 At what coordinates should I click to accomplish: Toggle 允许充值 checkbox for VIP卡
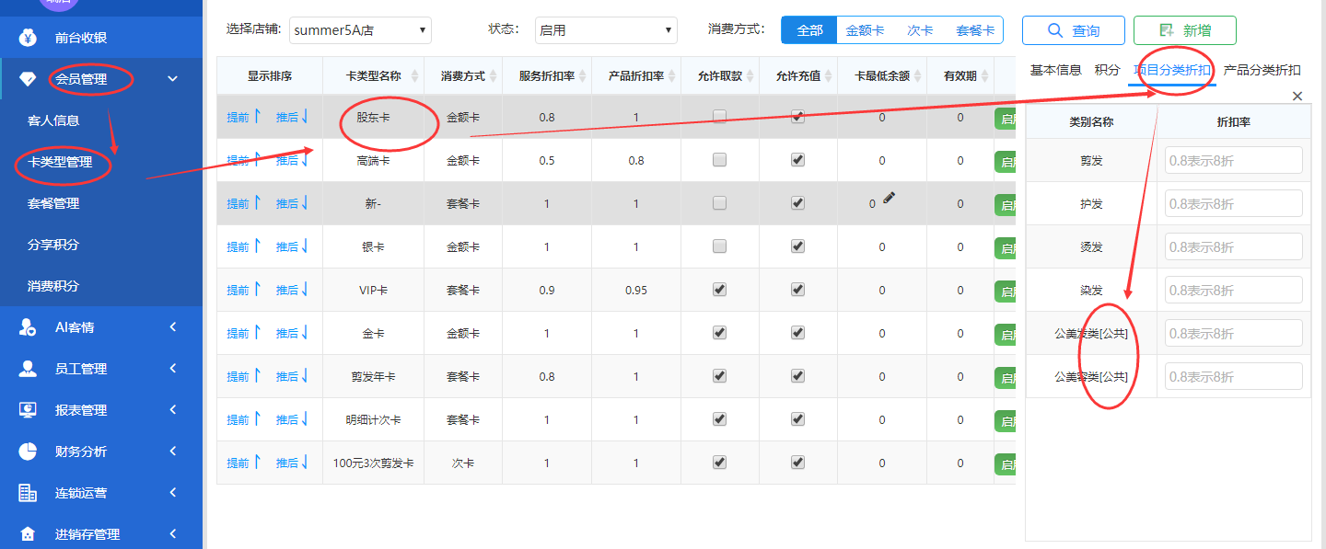coord(797,290)
